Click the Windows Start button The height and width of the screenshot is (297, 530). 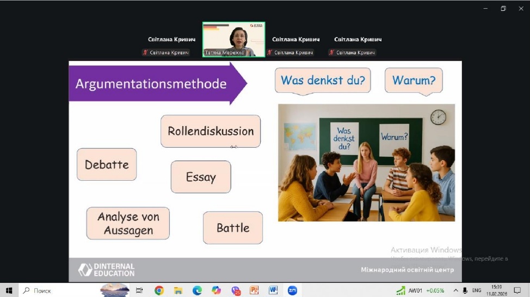pos(9,290)
